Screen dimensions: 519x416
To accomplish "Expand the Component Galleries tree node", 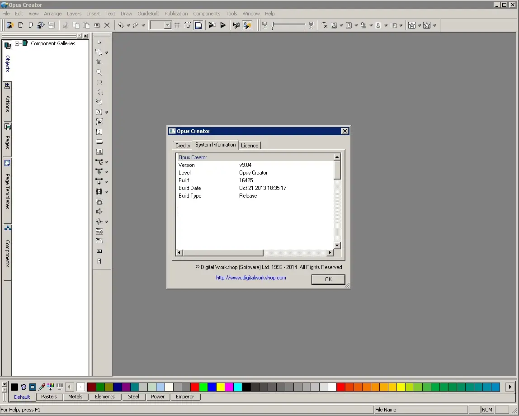I will 17,44.
